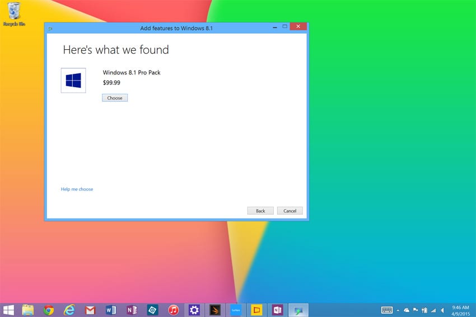476x317 pixels.
Task: Maximize the Add features to Windows 8.1 window
Action: click(x=284, y=27)
